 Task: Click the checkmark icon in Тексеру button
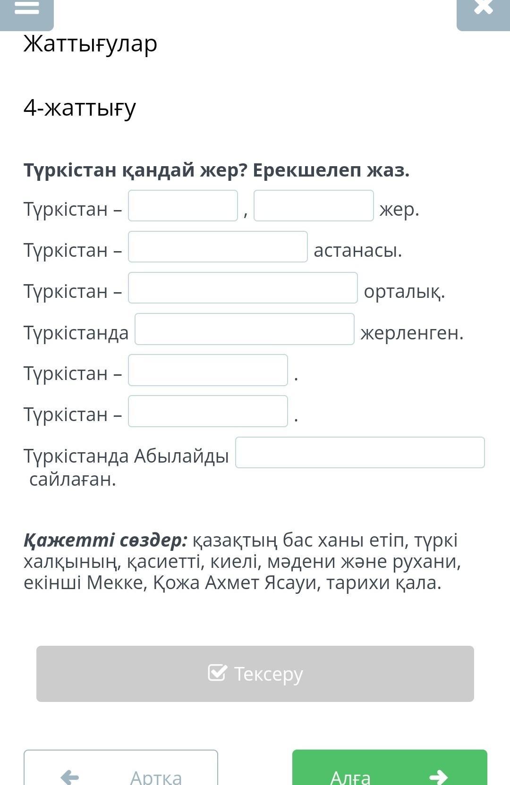(217, 672)
